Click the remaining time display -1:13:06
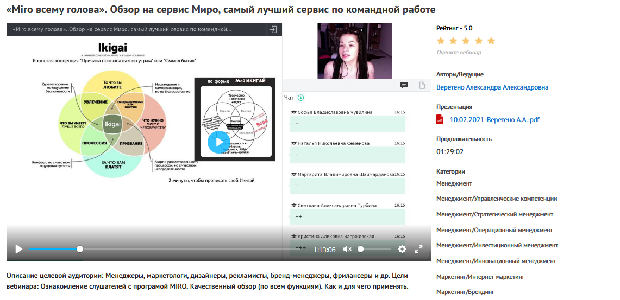The width and height of the screenshot is (620, 300). pyautogui.click(x=323, y=250)
